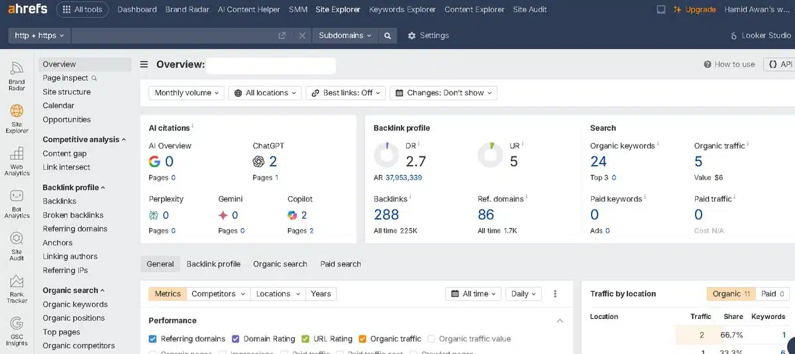The image size is (795, 354).
Task: Open Competitors dropdown in chart tabs
Action: click(x=219, y=294)
